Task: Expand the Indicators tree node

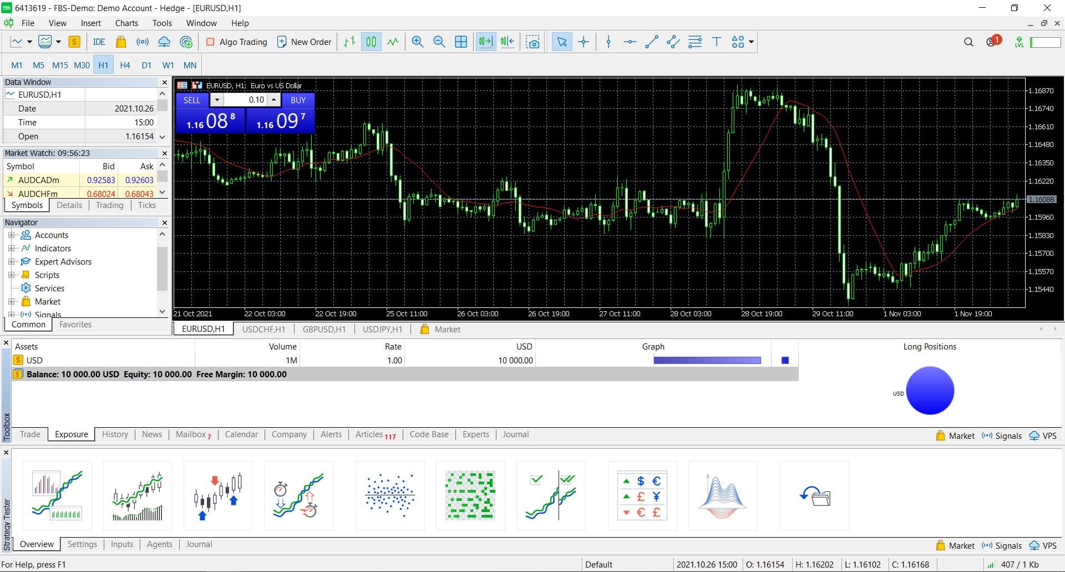Action: tap(11, 249)
